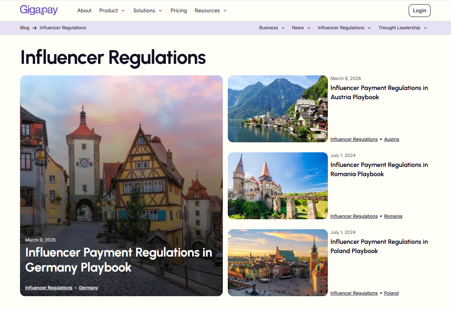Click the Gigapay logo
451x310 pixels.
[x=39, y=10]
